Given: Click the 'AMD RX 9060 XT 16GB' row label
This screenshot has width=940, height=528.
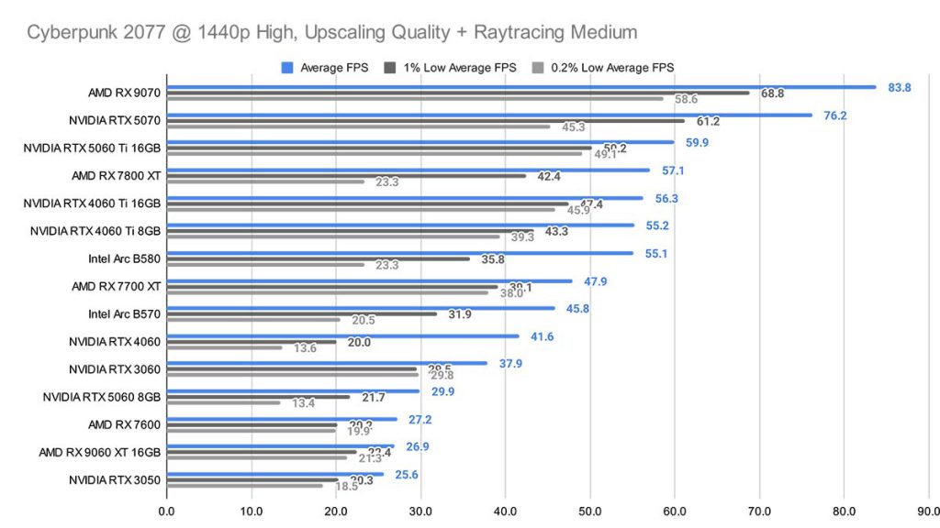Looking at the screenshot, I should [x=100, y=452].
